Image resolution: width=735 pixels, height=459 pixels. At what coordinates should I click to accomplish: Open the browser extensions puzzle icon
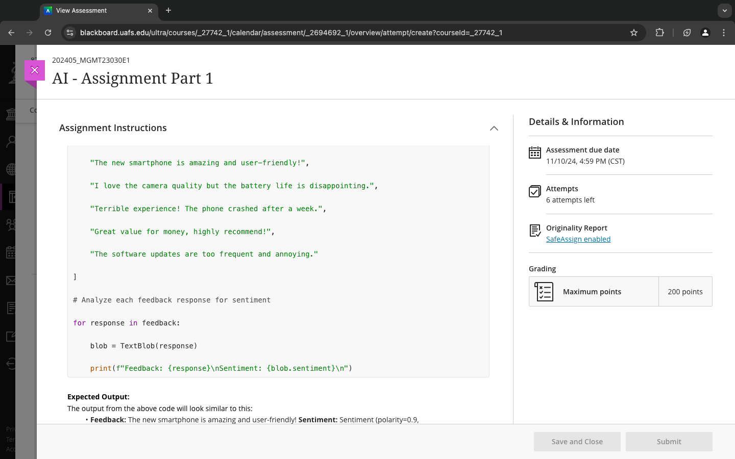[x=659, y=33]
